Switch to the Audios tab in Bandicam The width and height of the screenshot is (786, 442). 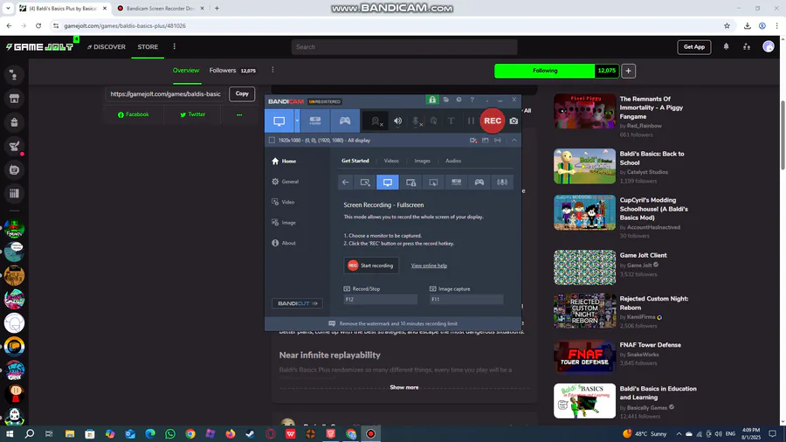453,161
